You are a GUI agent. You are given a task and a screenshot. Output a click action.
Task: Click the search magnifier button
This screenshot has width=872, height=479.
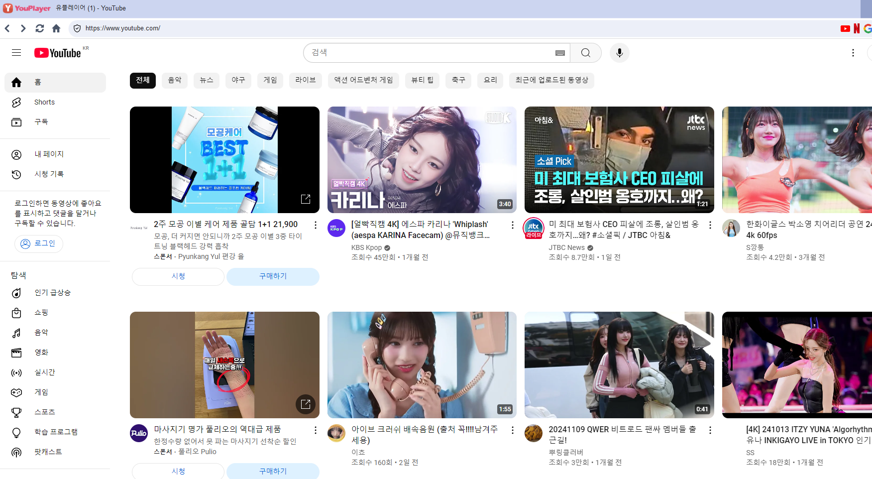[x=586, y=53]
